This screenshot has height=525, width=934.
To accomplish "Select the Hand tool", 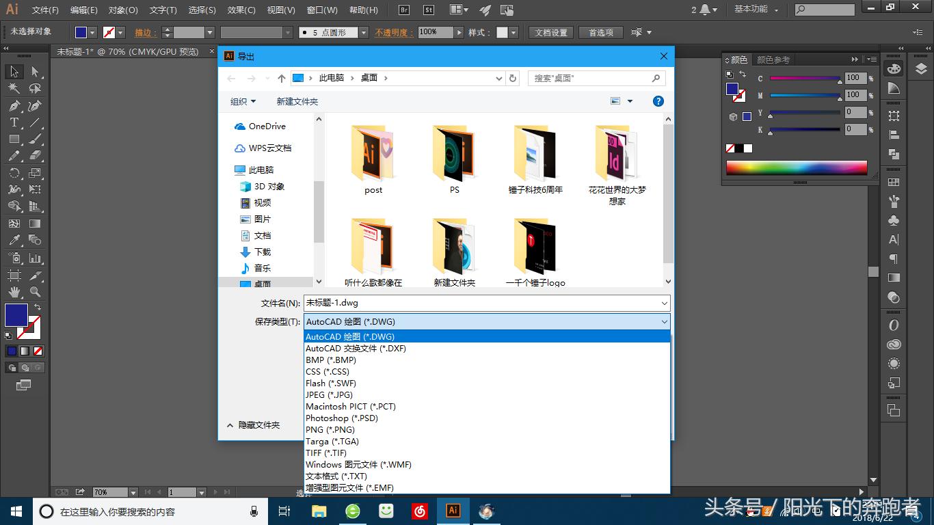I will coord(14,292).
